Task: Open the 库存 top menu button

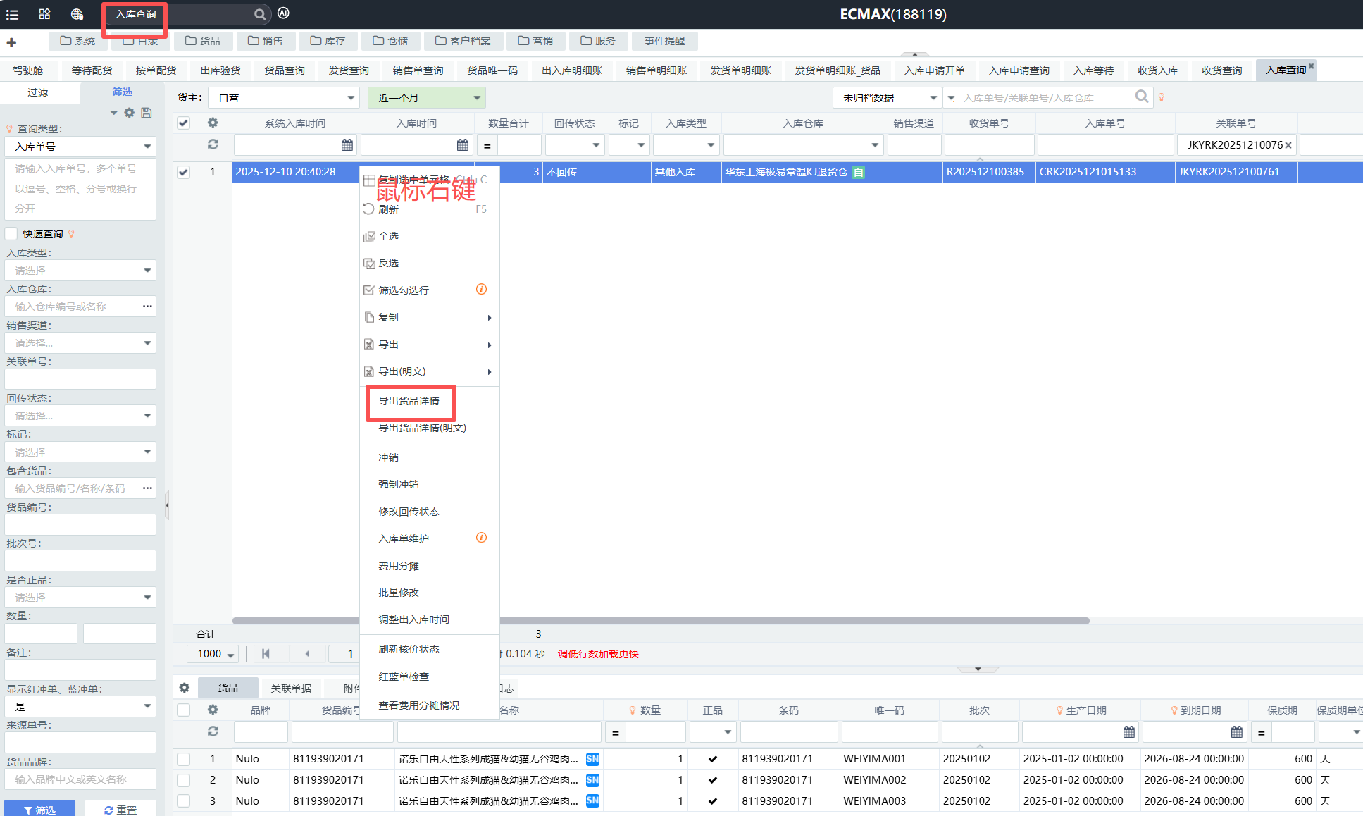Action: [328, 41]
